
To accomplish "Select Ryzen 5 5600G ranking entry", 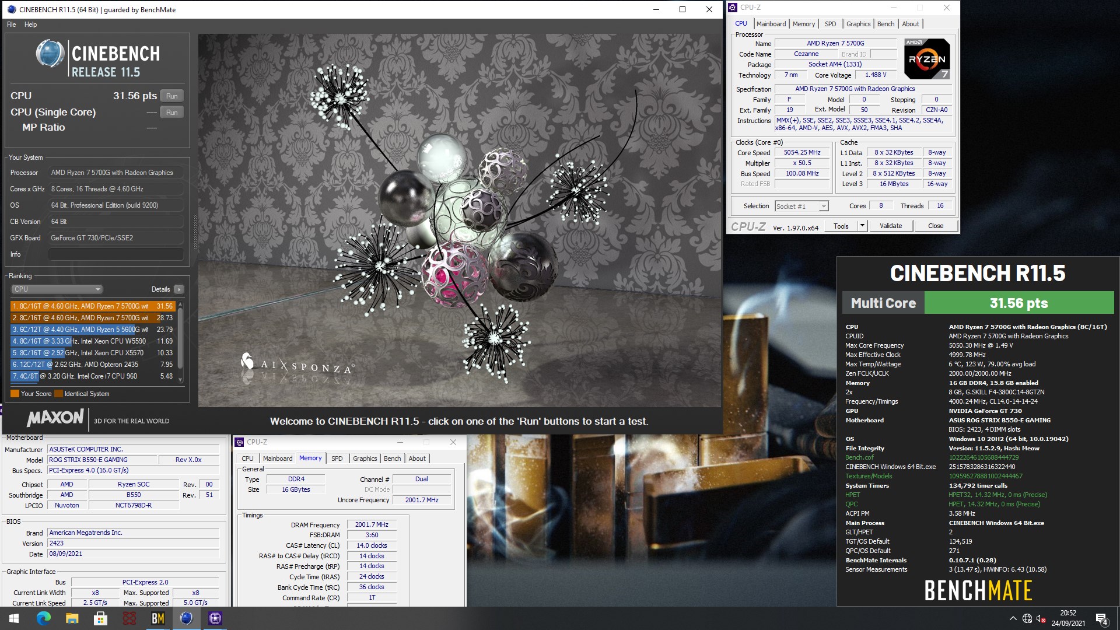I will tap(93, 330).
